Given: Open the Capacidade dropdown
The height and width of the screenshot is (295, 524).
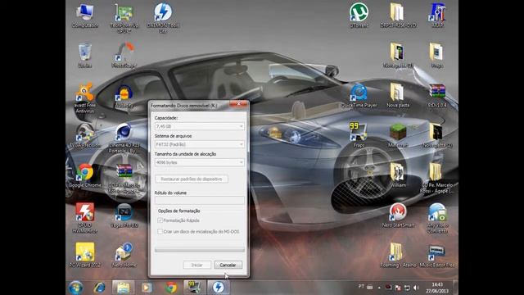Looking at the screenshot, I should [x=200, y=126].
